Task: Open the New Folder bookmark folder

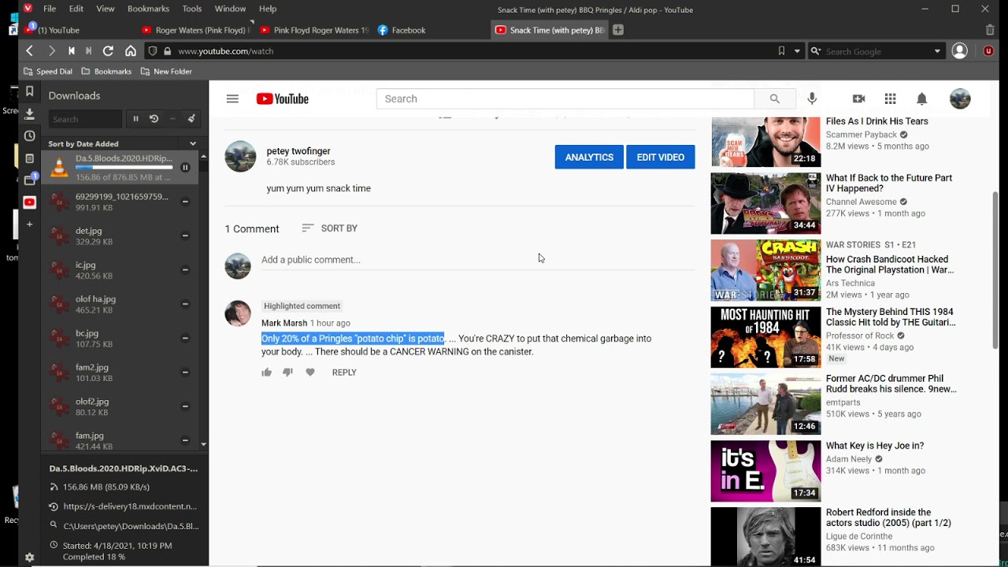Action: click(x=166, y=71)
